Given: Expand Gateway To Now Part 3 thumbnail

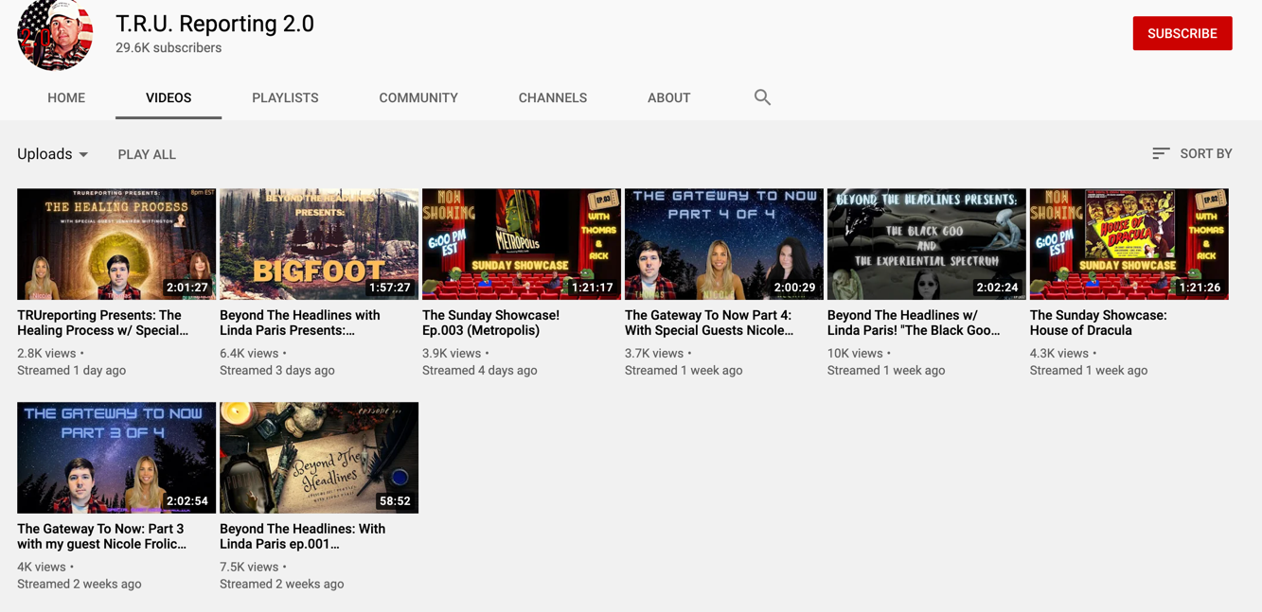Looking at the screenshot, I should point(116,457).
